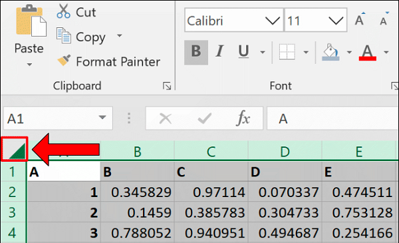Screen dimensions: 399x243
Task: Open the font size 11 dropdown
Action: pyautogui.click(x=336, y=21)
